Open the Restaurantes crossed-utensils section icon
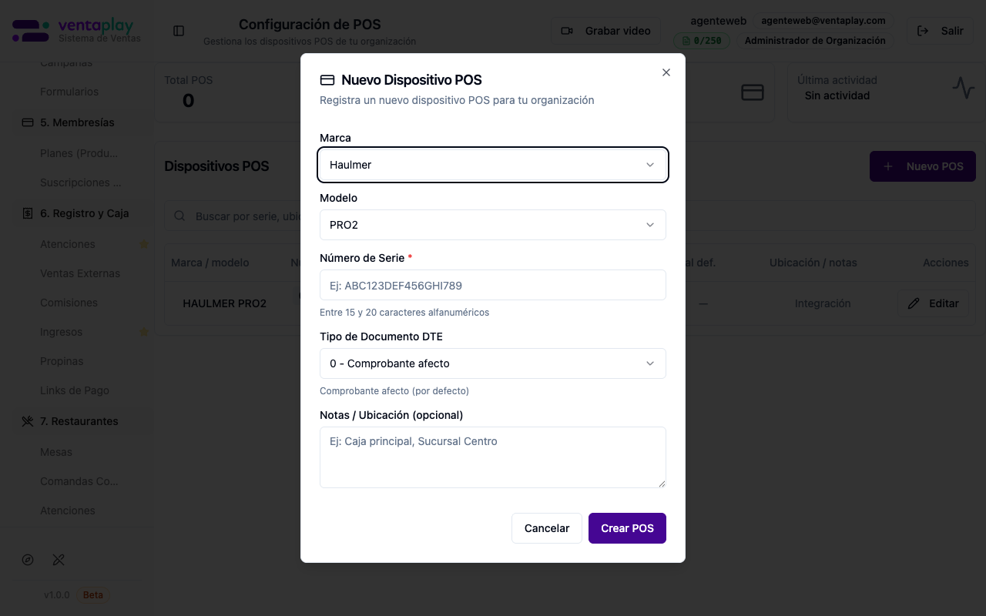Screen dimensions: 986x616 [27, 421]
